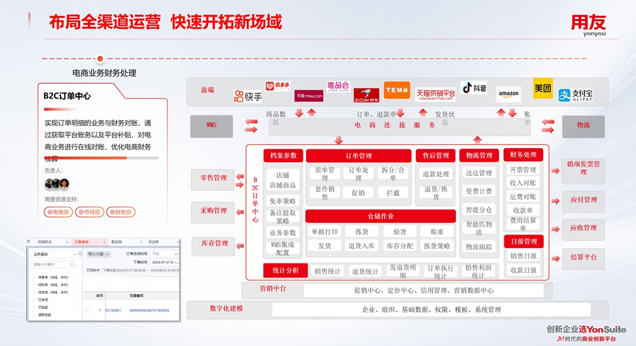Click the @财务部 tag
The height and width of the screenshot is (346, 636).
[121, 212]
